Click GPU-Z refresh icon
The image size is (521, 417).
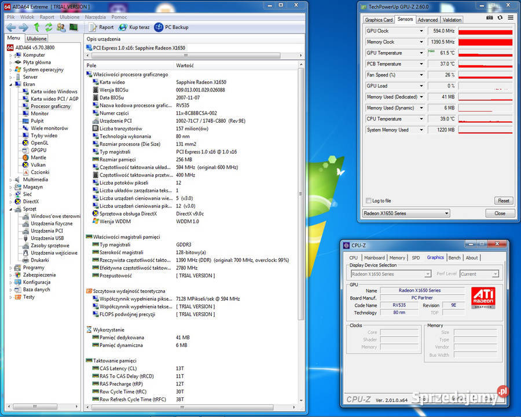(x=500, y=17)
